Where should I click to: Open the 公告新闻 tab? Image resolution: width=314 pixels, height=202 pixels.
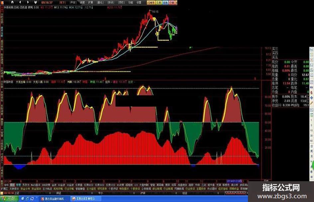click(x=146, y=189)
